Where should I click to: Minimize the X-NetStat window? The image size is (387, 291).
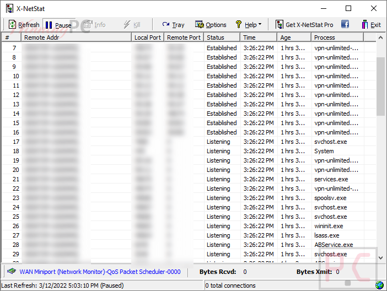(x=324, y=8)
